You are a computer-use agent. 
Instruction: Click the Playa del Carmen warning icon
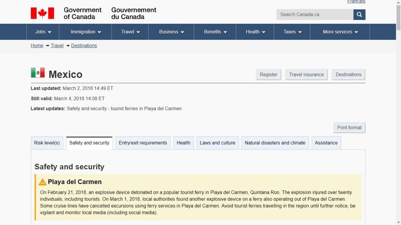click(x=42, y=182)
